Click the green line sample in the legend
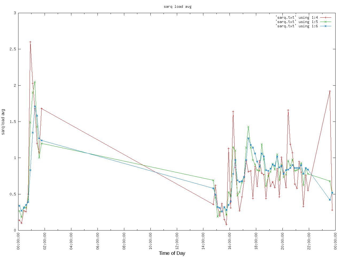The width and height of the screenshot is (342, 257). pos(325,22)
